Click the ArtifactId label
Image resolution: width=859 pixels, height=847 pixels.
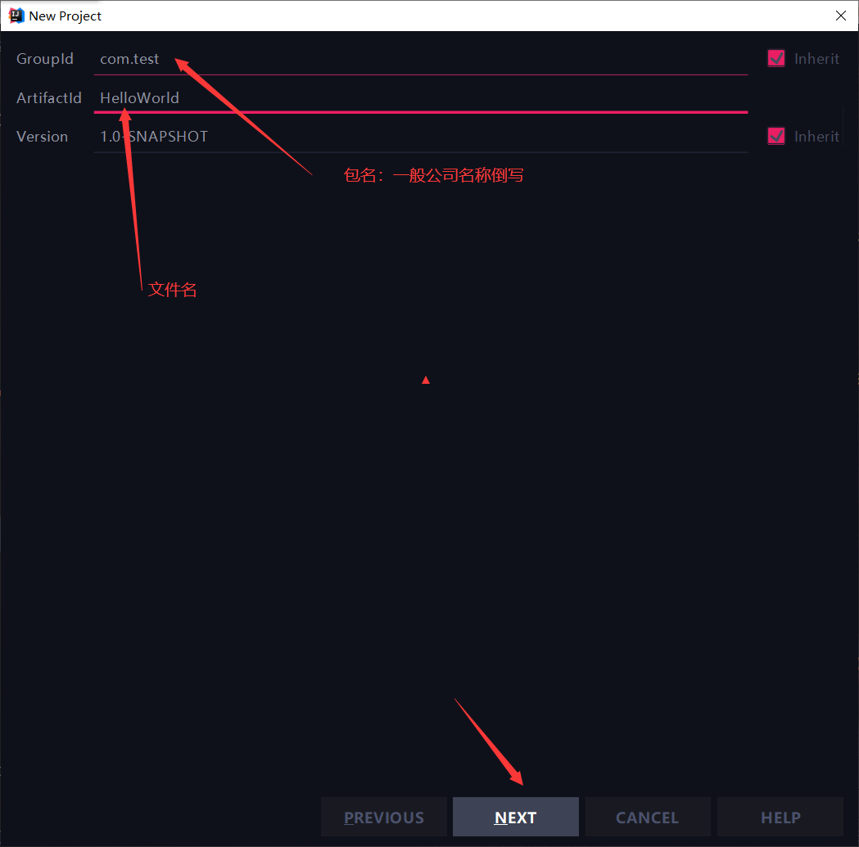[49, 98]
